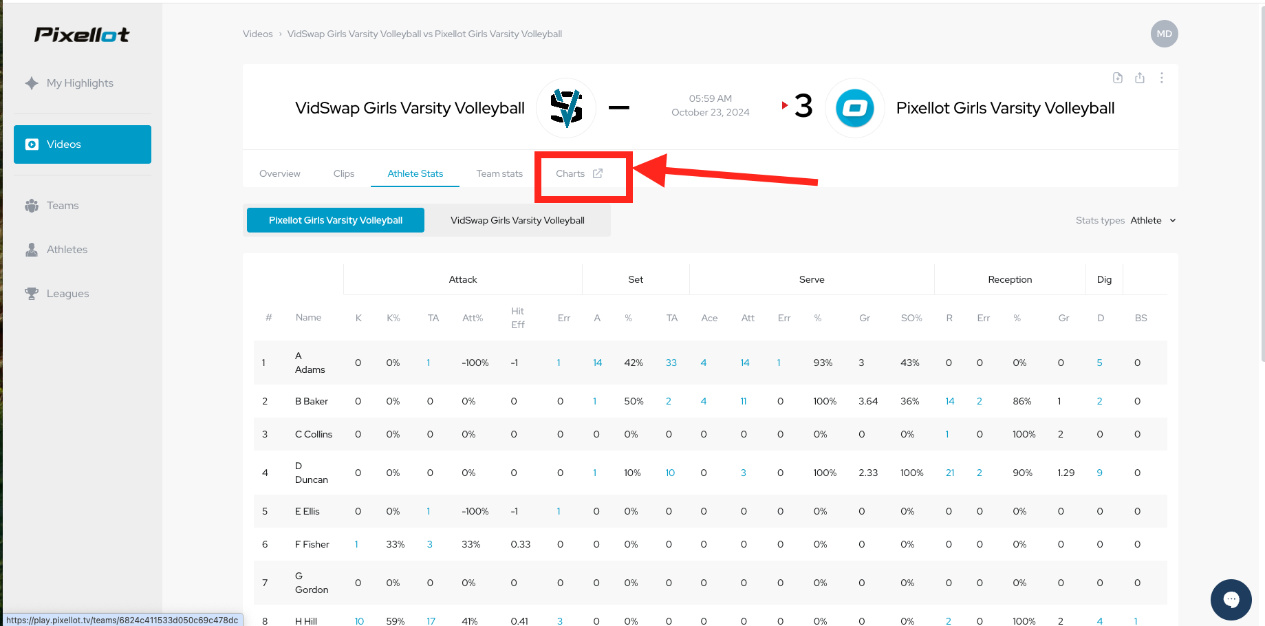Click the MD user avatar
This screenshot has height=626, width=1265.
[1164, 34]
